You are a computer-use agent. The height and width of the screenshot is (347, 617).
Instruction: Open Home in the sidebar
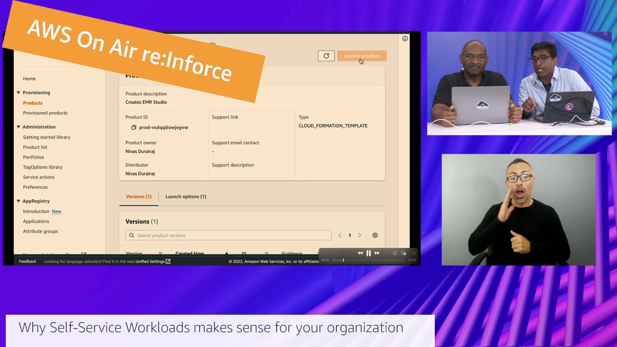pyautogui.click(x=29, y=79)
